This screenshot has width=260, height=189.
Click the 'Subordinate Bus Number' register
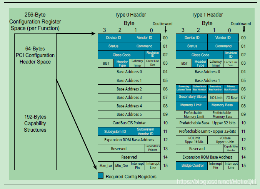[200, 89]
